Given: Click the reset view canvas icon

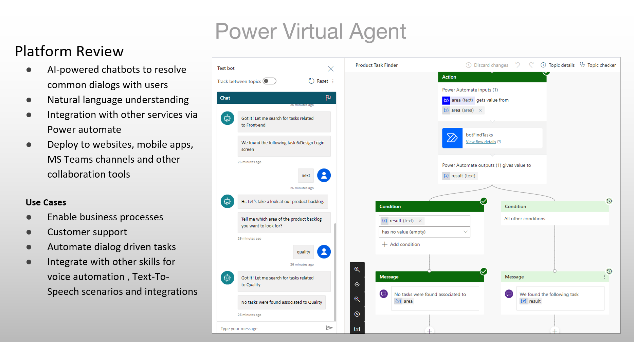Looking at the screenshot, I should pyautogui.click(x=357, y=314).
